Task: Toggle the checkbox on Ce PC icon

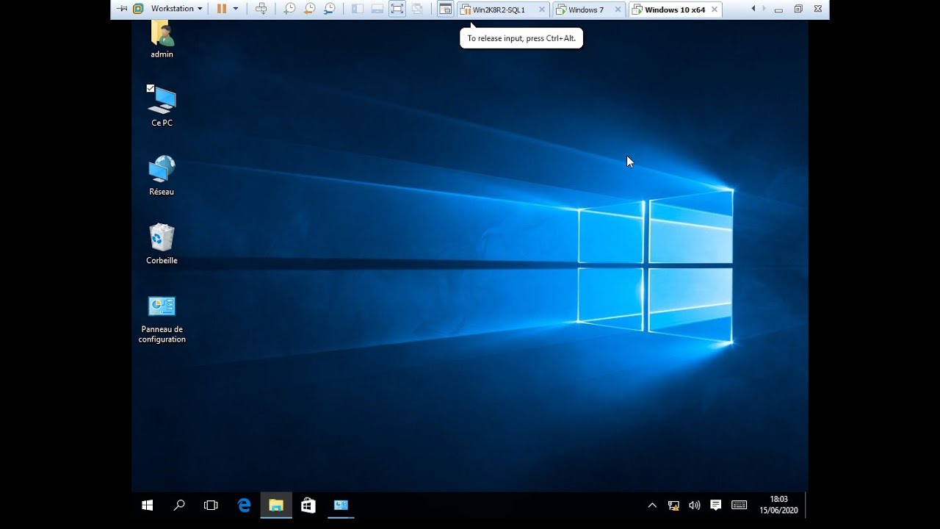Action: [x=150, y=88]
